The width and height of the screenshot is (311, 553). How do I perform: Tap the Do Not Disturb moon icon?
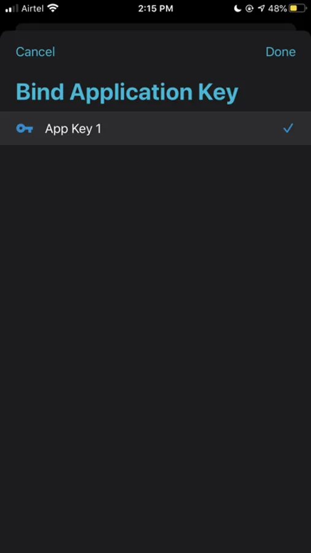point(238,9)
